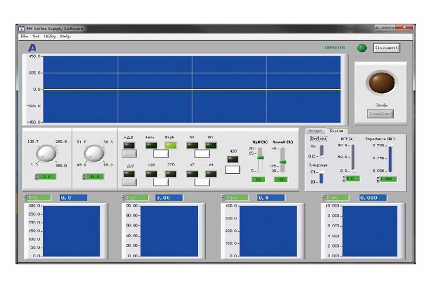
Task: Click the A logo icon
Action: (31, 48)
